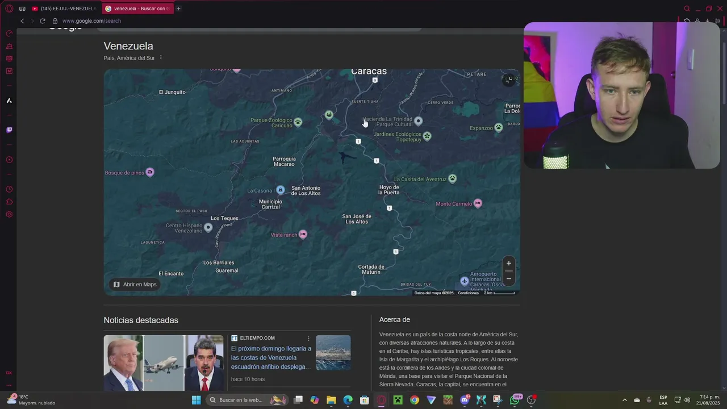727x409 pixels.
Task: Open weather widget showing 18°C
Action: click(31, 400)
